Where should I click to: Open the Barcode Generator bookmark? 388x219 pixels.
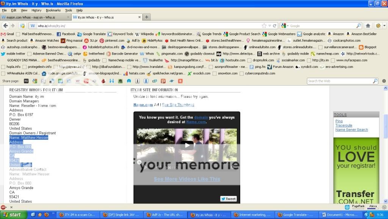122,54
